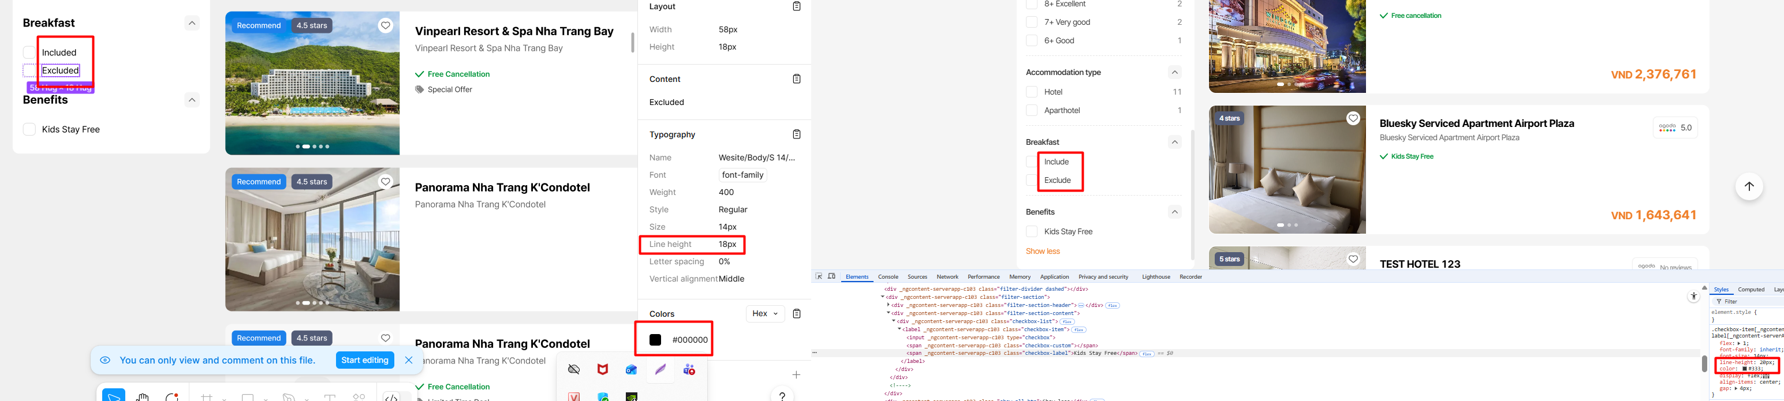Image resolution: width=1784 pixels, height=401 pixels.
Task: Open the Application tab
Action: coord(1054,277)
